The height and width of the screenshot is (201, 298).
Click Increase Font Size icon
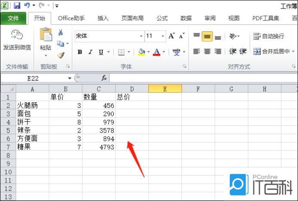[x=172, y=36]
